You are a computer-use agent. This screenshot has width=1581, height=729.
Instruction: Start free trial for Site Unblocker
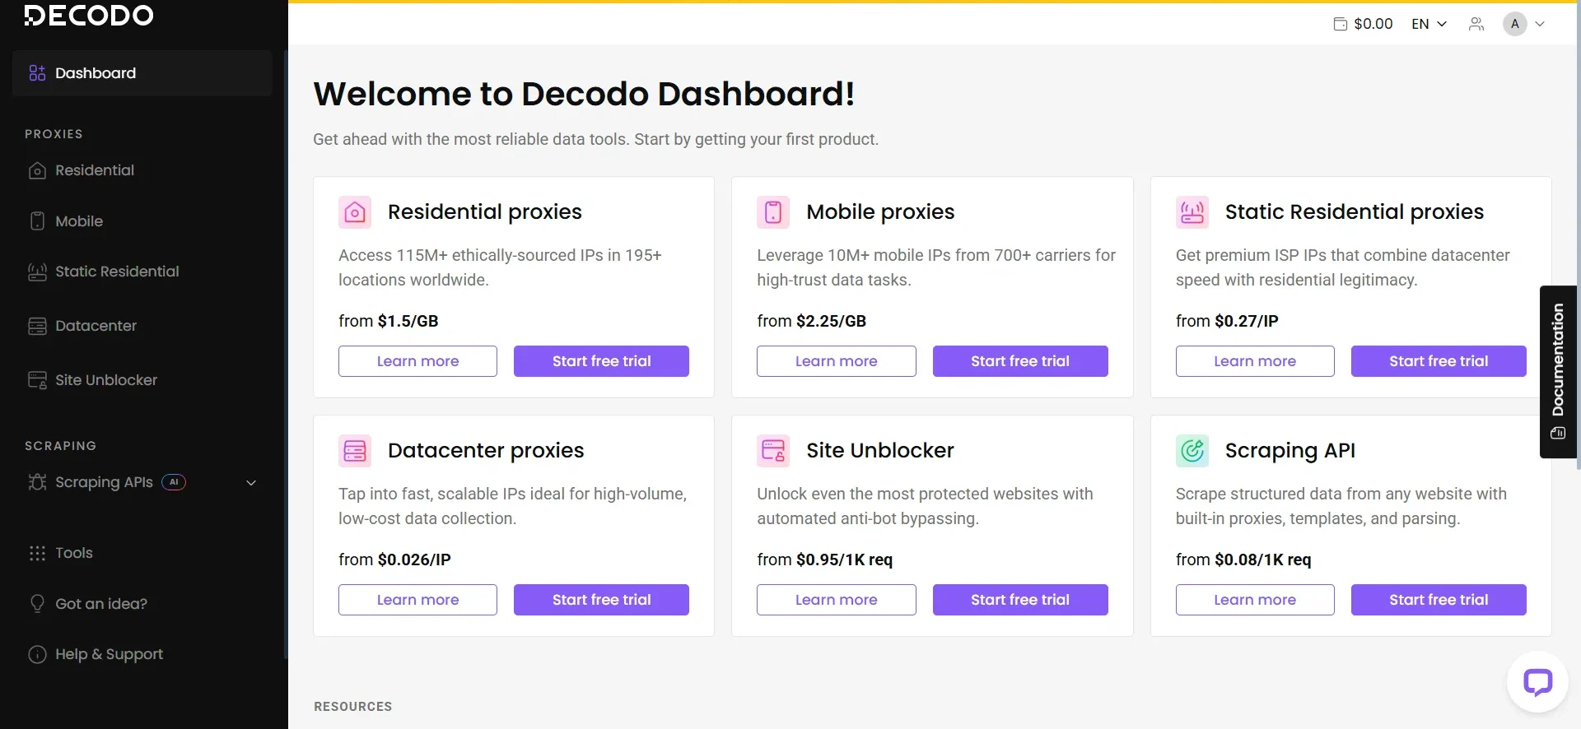[1020, 599]
